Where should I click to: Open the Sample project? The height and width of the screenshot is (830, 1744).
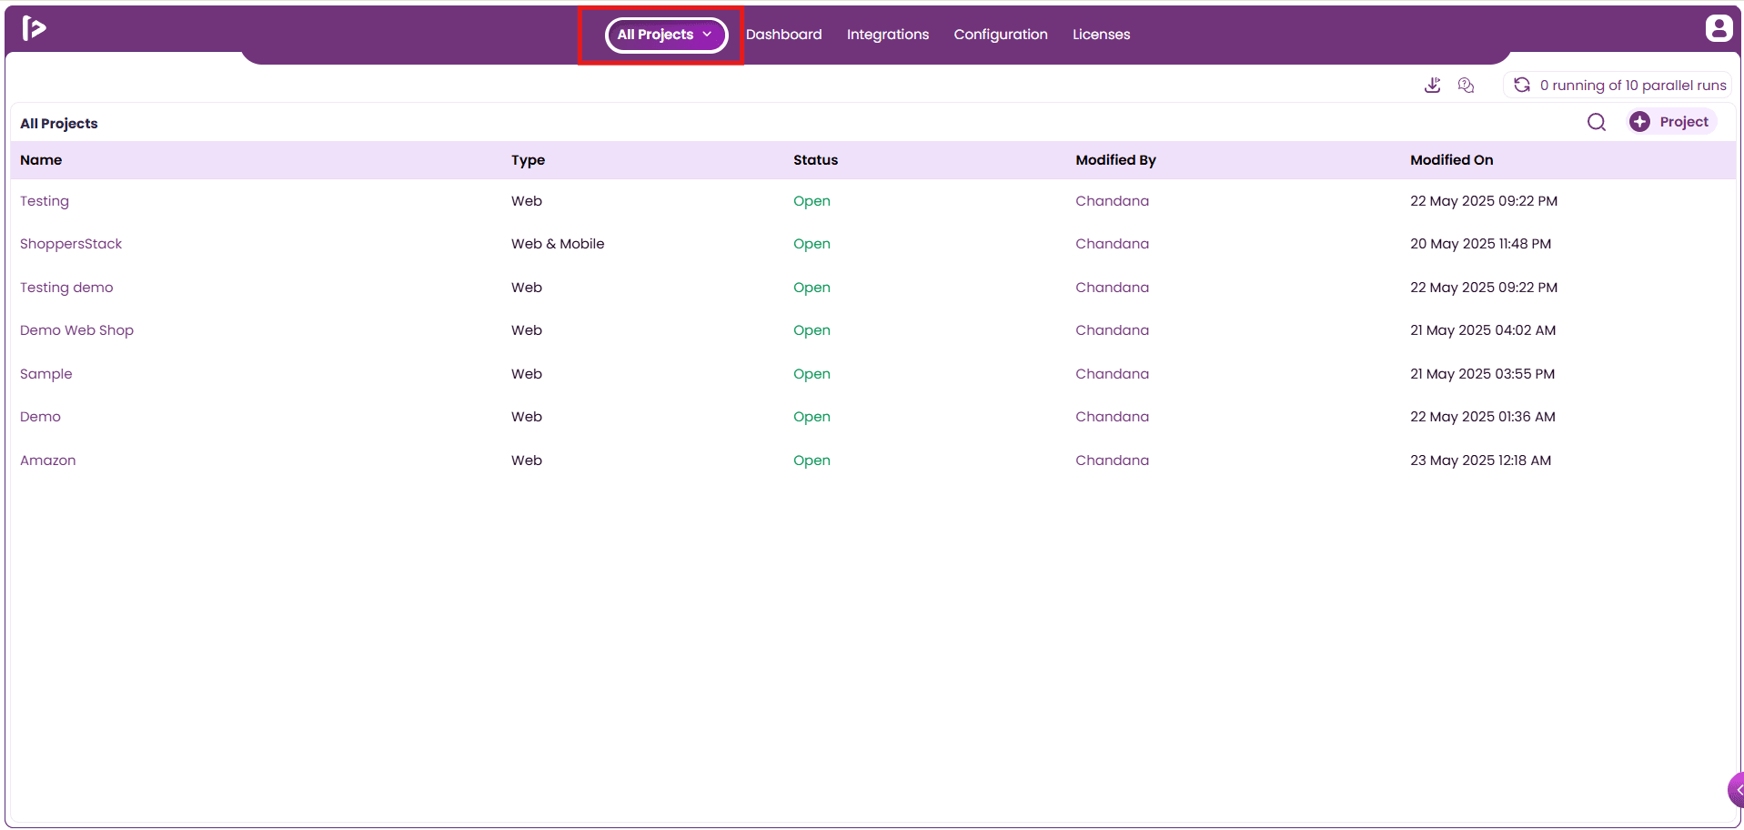point(45,374)
